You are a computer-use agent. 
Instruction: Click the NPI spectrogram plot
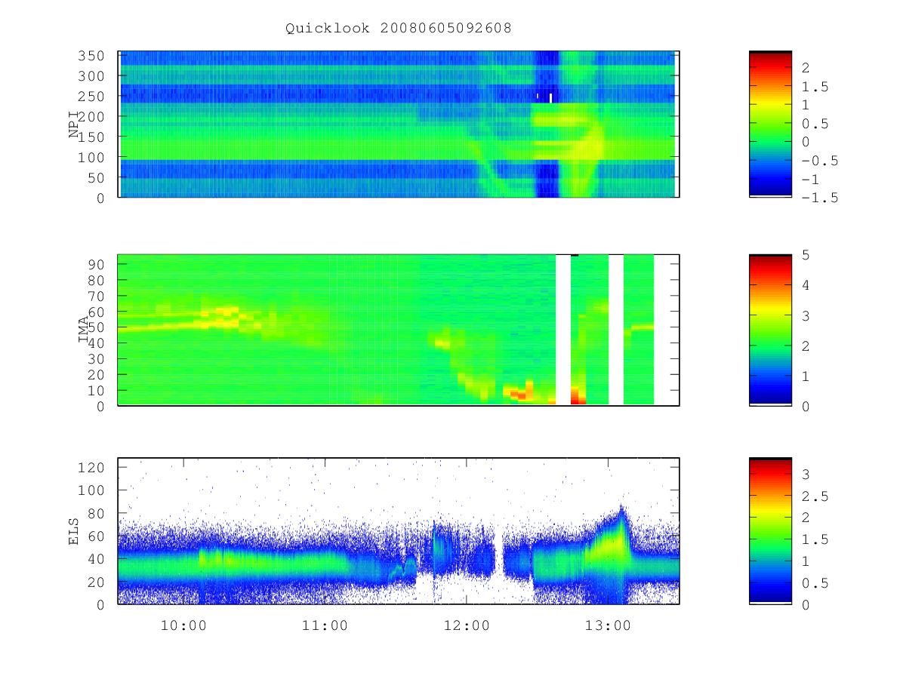(399, 124)
